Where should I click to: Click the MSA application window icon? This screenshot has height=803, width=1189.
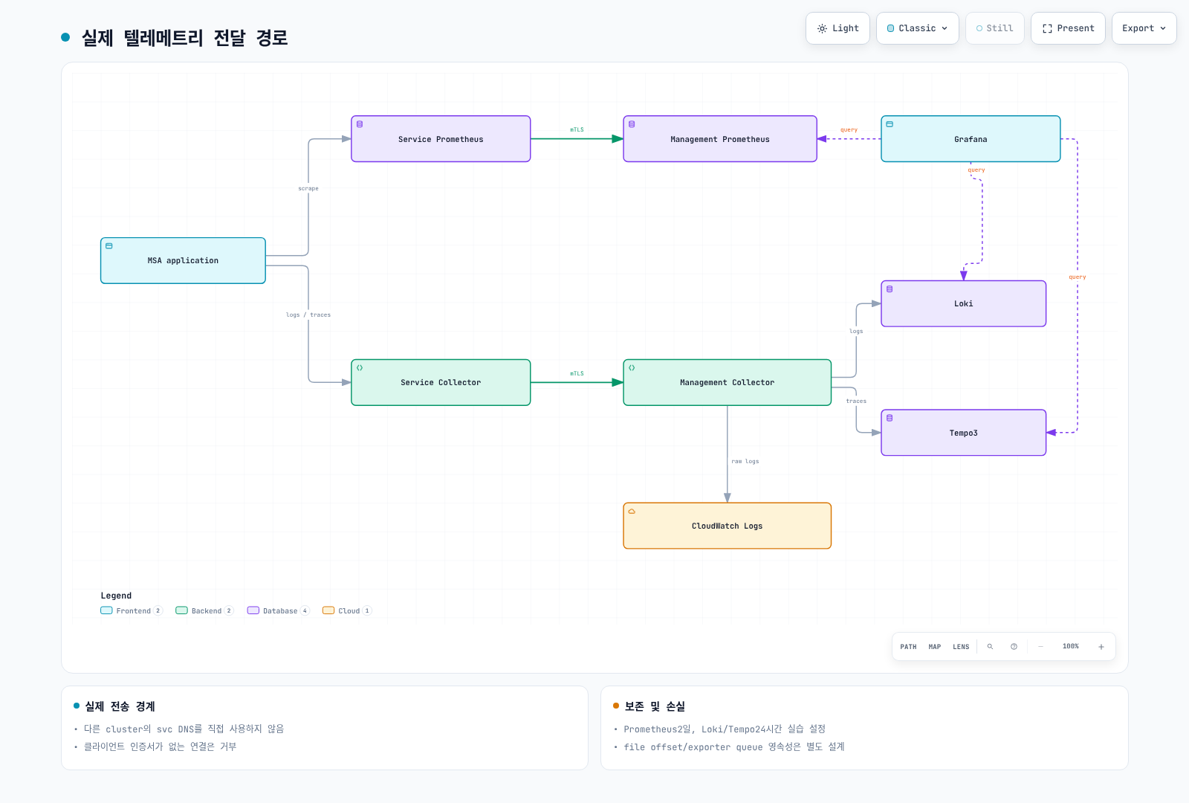tap(109, 246)
